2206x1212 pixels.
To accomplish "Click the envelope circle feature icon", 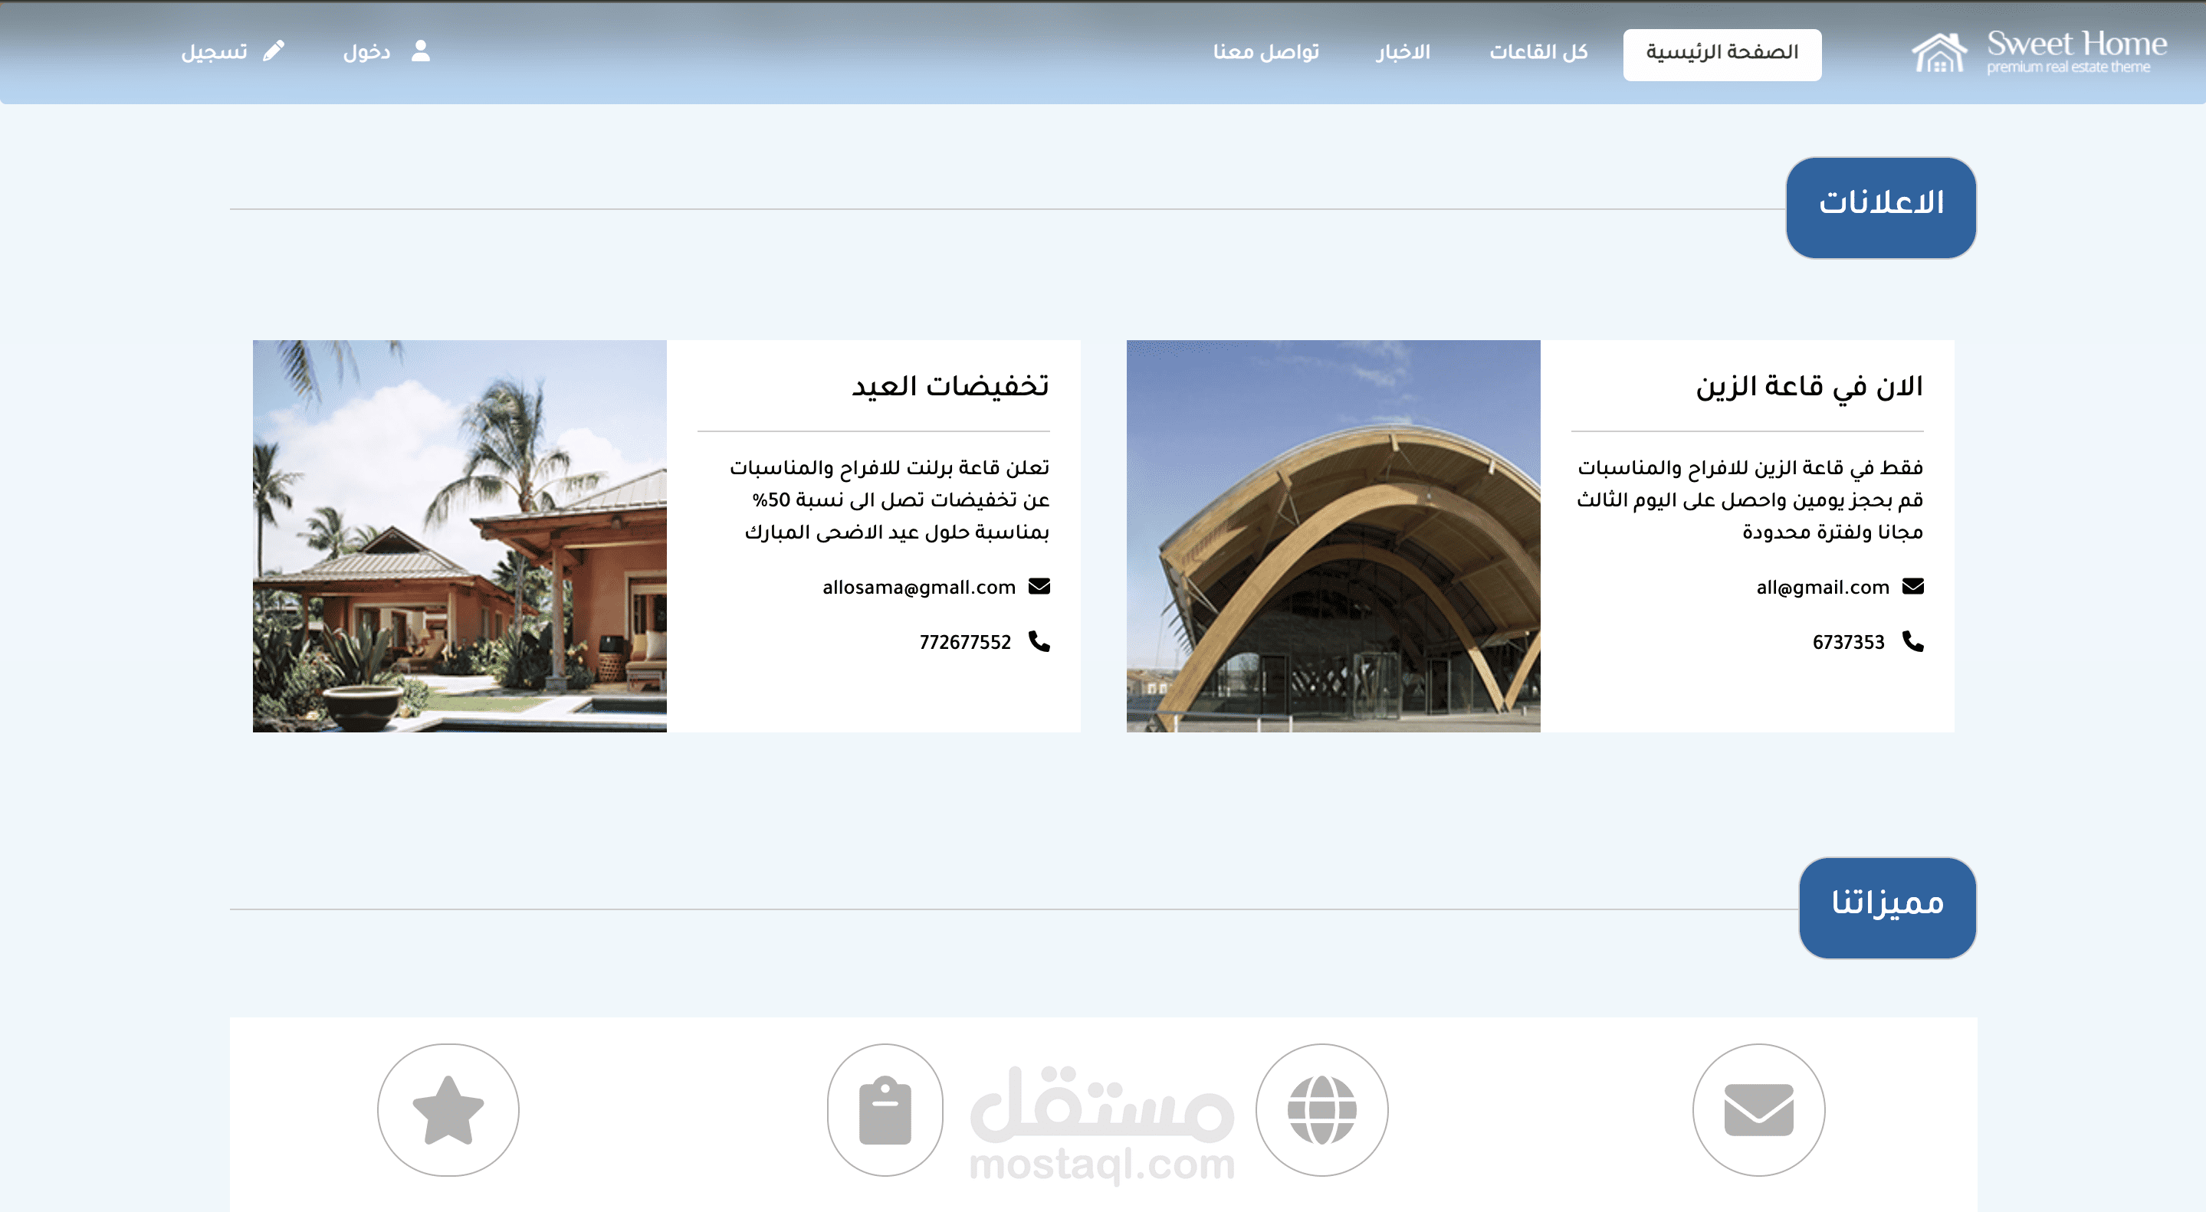I will coord(1758,1109).
